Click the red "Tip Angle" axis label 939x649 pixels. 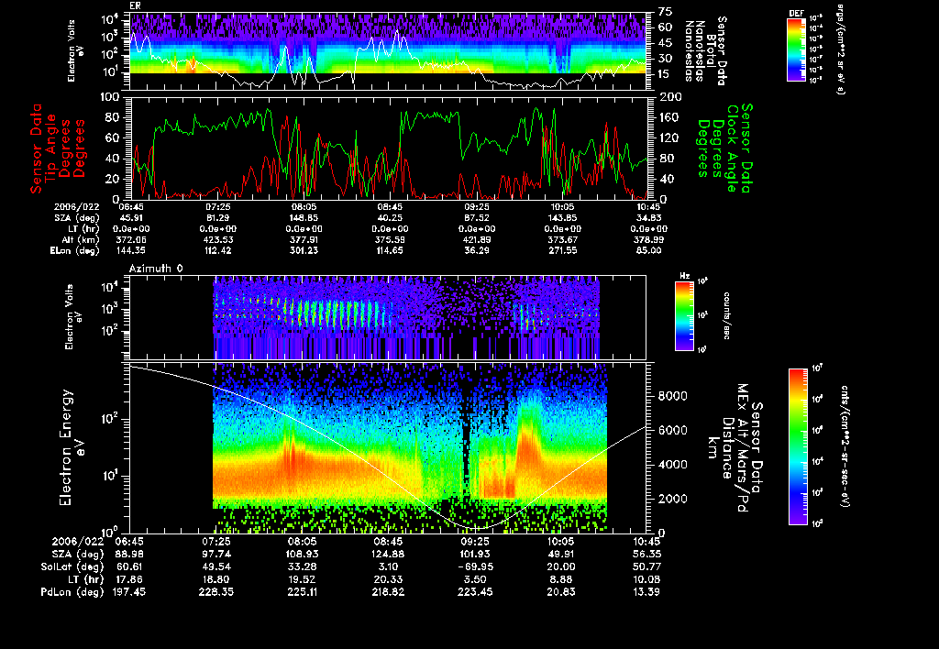click(x=51, y=148)
